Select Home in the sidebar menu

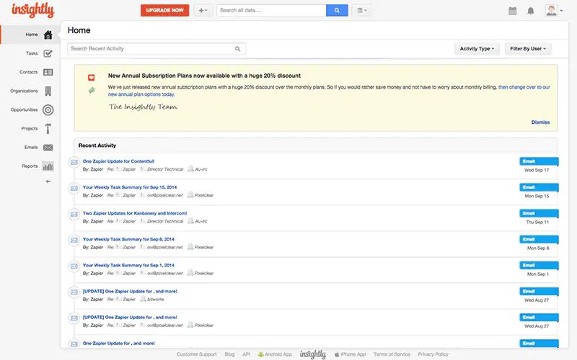click(x=32, y=35)
